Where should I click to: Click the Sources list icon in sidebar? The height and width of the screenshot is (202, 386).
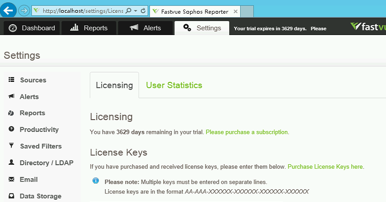pyautogui.click(x=11, y=80)
